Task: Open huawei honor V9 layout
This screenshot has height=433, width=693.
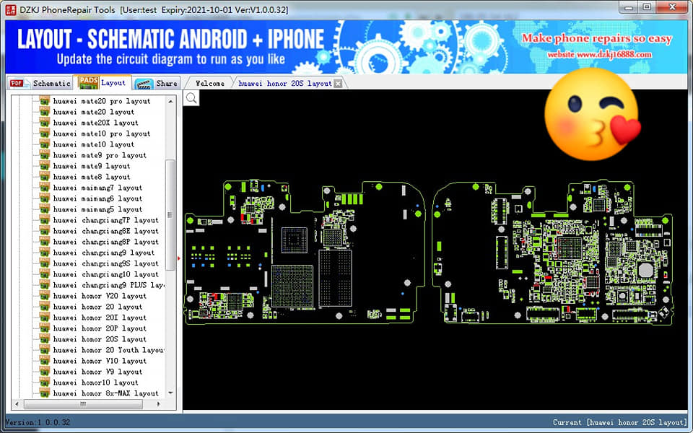Action: coord(97,372)
